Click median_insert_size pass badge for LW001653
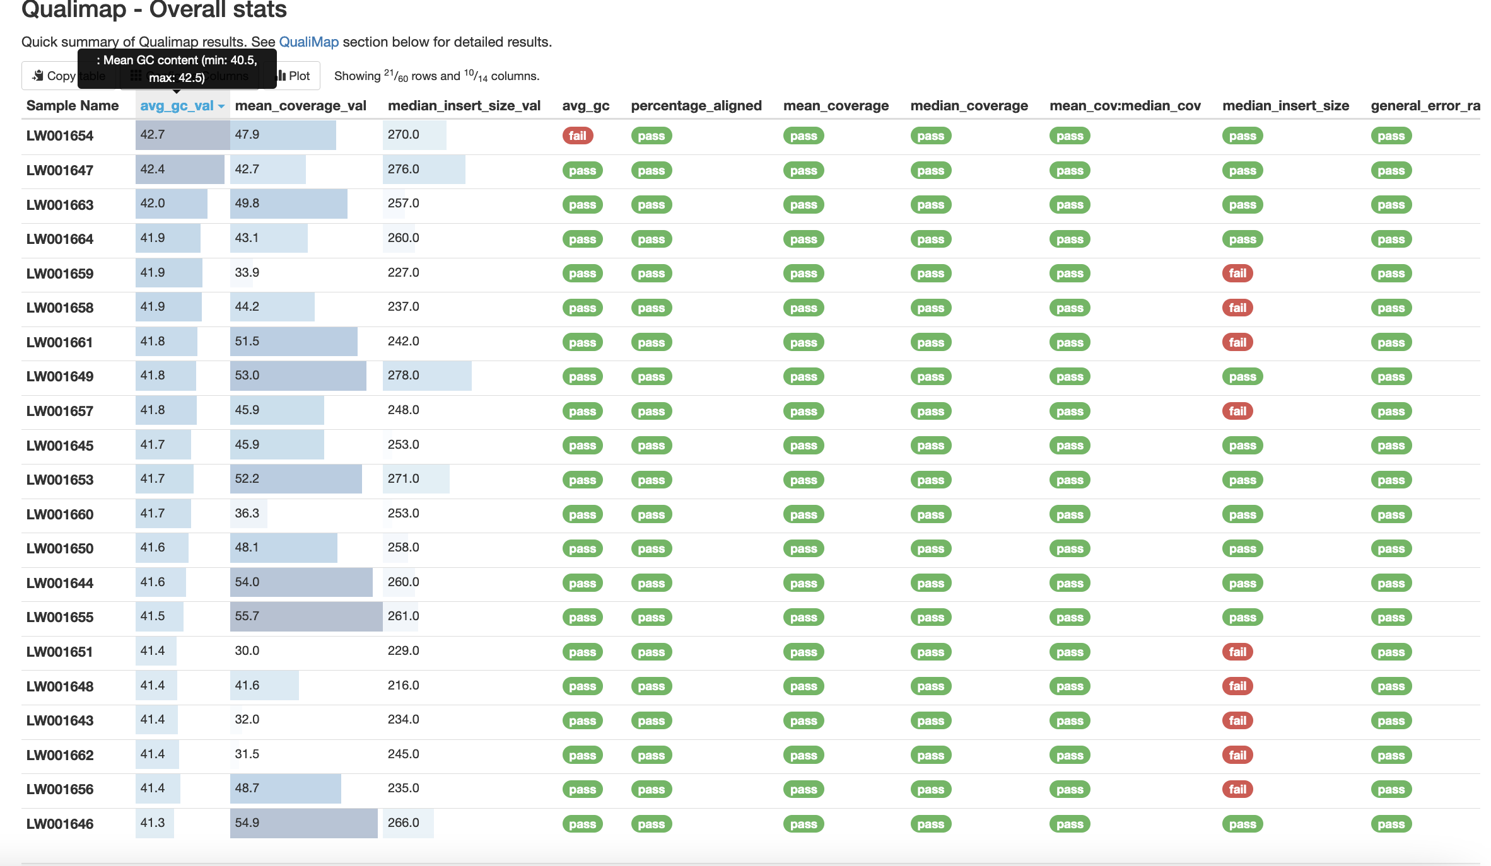1491x866 pixels. coord(1242,480)
